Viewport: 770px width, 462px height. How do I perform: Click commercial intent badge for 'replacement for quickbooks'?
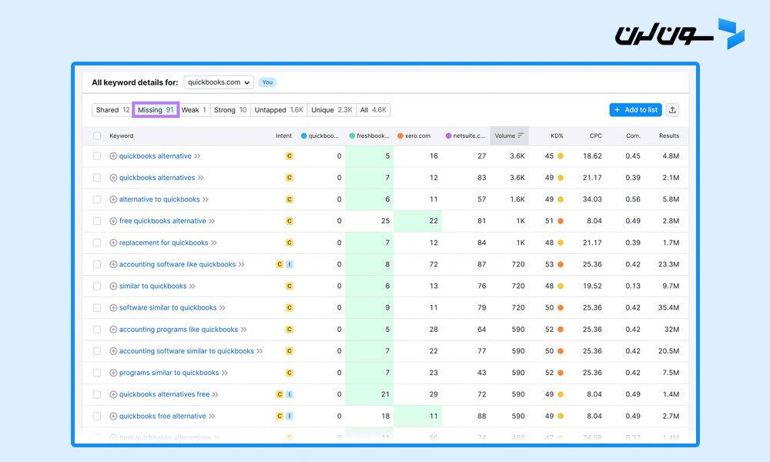290,243
